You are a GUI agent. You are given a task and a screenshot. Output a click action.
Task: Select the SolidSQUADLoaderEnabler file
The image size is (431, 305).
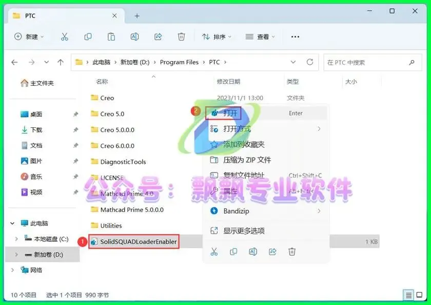pyautogui.click(x=134, y=242)
